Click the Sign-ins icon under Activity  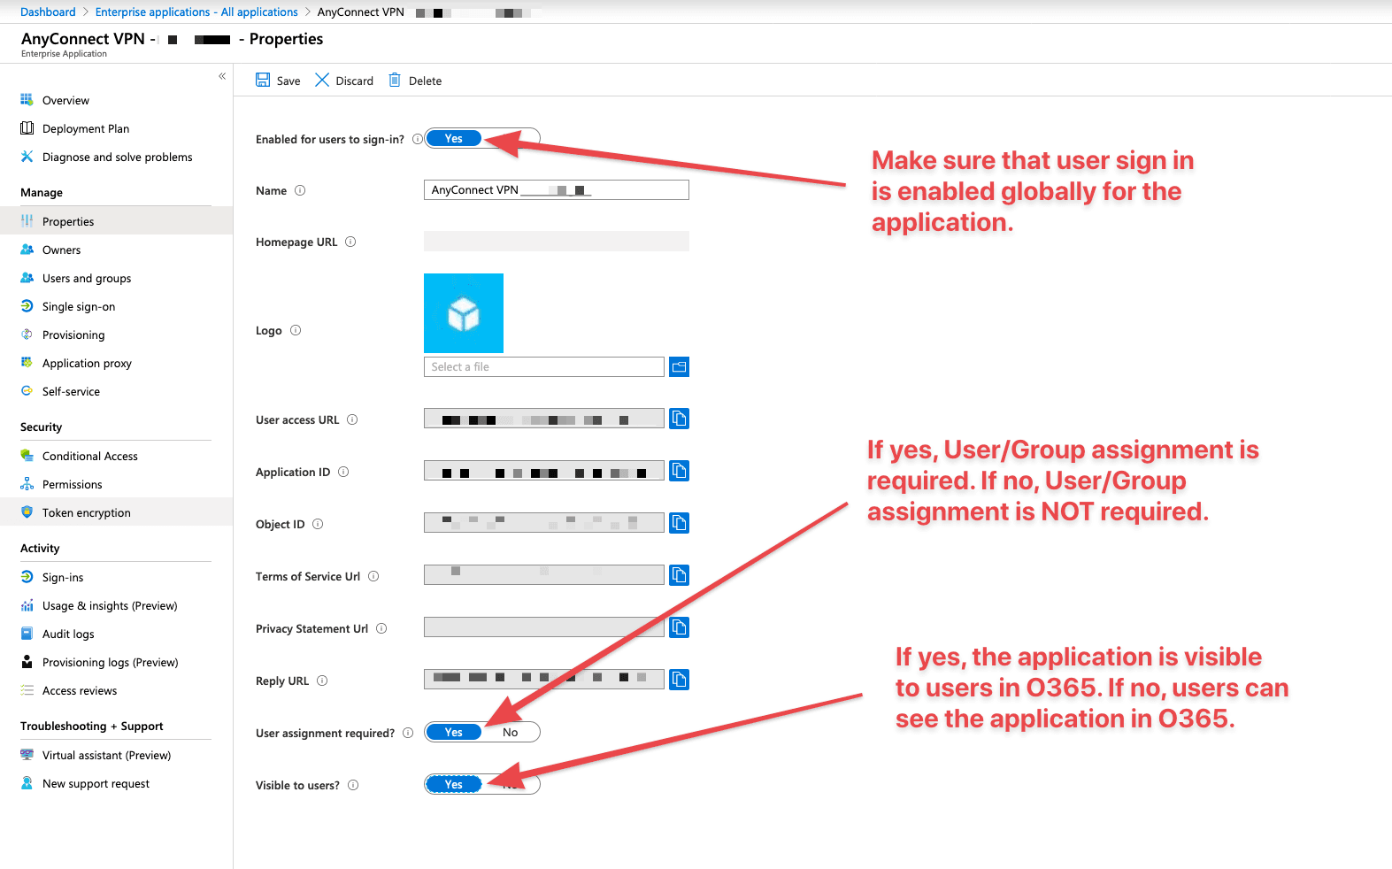[x=27, y=577]
